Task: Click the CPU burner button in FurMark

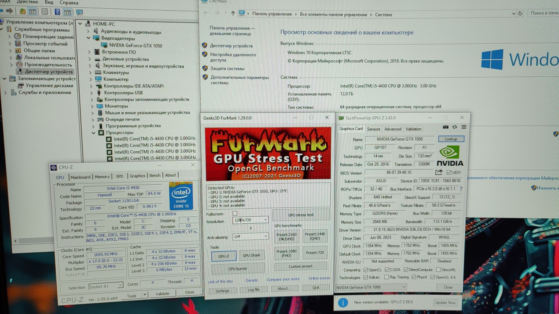Action: tap(238, 269)
